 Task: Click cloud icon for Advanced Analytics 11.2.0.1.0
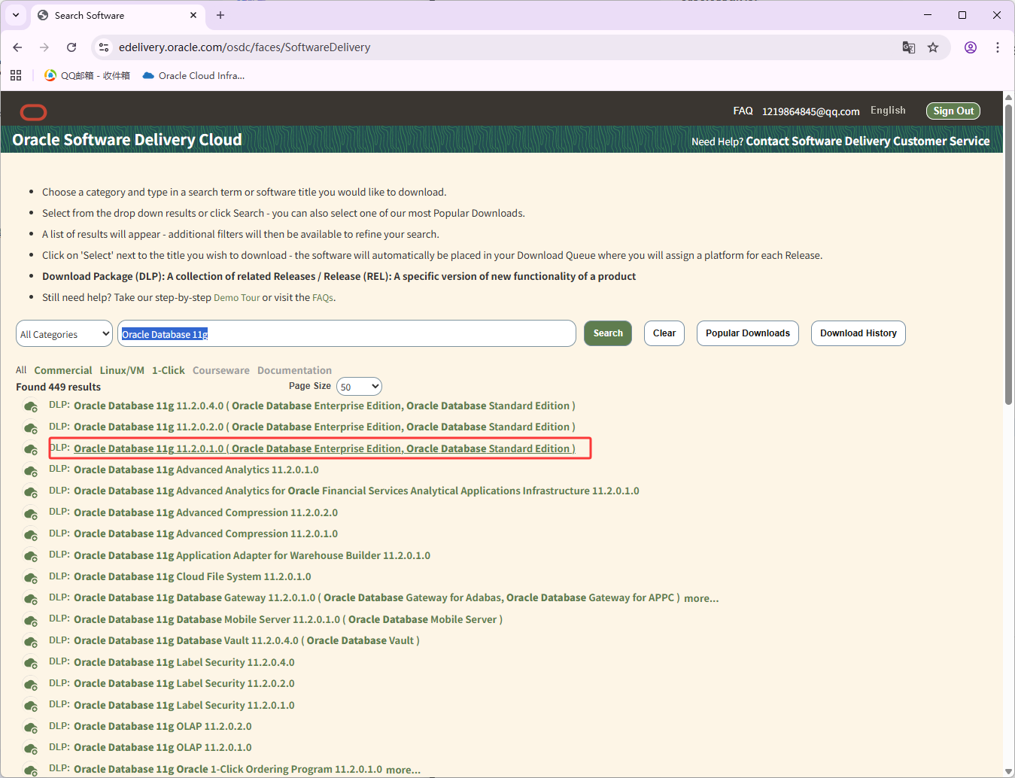pyautogui.click(x=31, y=470)
